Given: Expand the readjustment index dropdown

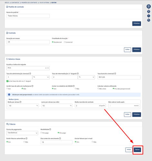Looking at the screenshot, I should 48,68.
